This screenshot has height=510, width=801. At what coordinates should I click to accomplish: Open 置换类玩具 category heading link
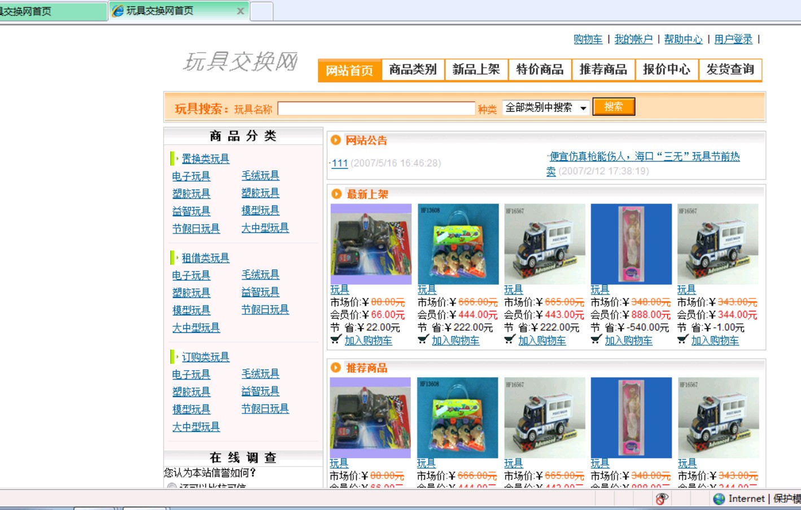(x=205, y=159)
